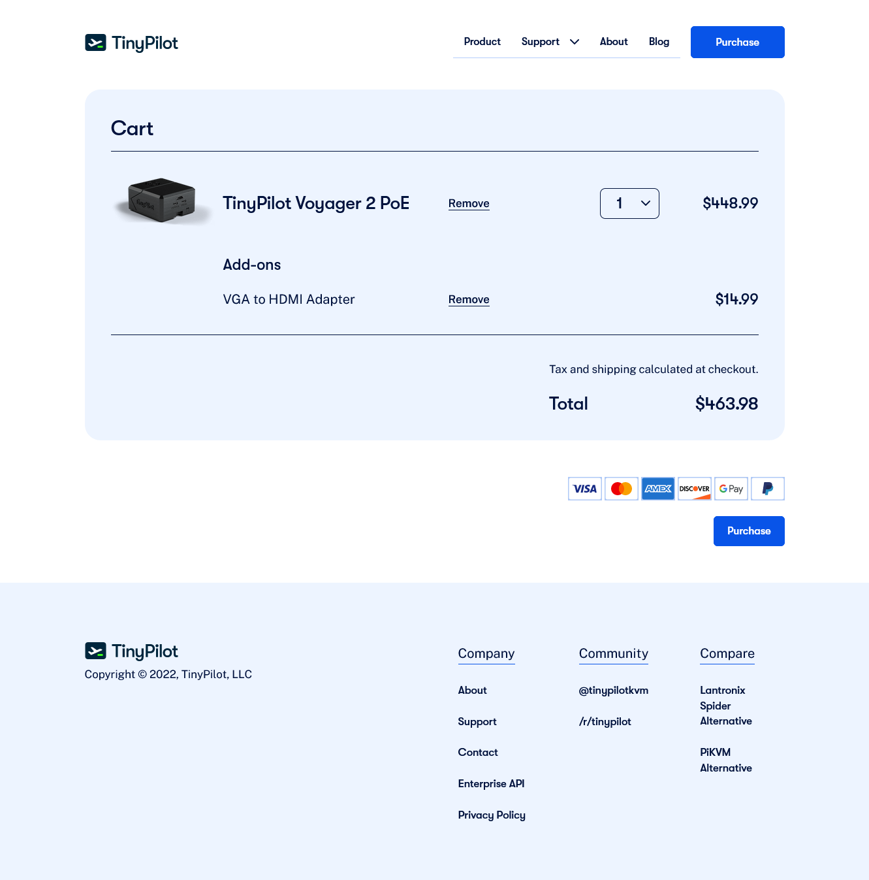Open the Support link in the footer
The width and height of the screenshot is (869, 880).
(477, 722)
